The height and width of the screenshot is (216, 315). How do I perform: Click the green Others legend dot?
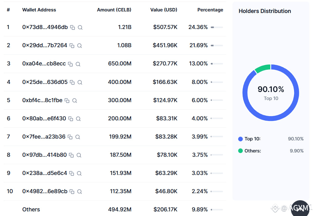pyautogui.click(x=240, y=151)
